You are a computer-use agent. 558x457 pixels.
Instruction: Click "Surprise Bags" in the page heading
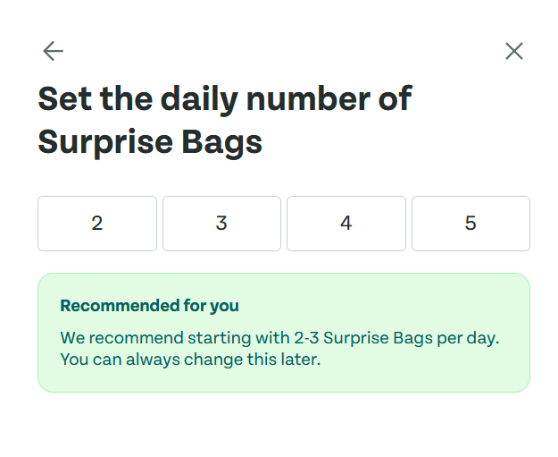point(150,143)
